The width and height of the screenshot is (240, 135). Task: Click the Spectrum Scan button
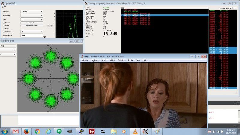32,26
